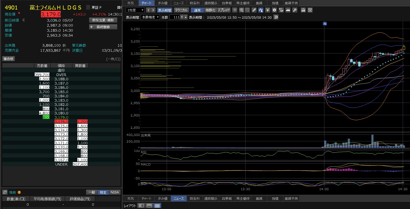
Task: Edit the 本数 bar count field 111
Action: click(x=175, y=17)
